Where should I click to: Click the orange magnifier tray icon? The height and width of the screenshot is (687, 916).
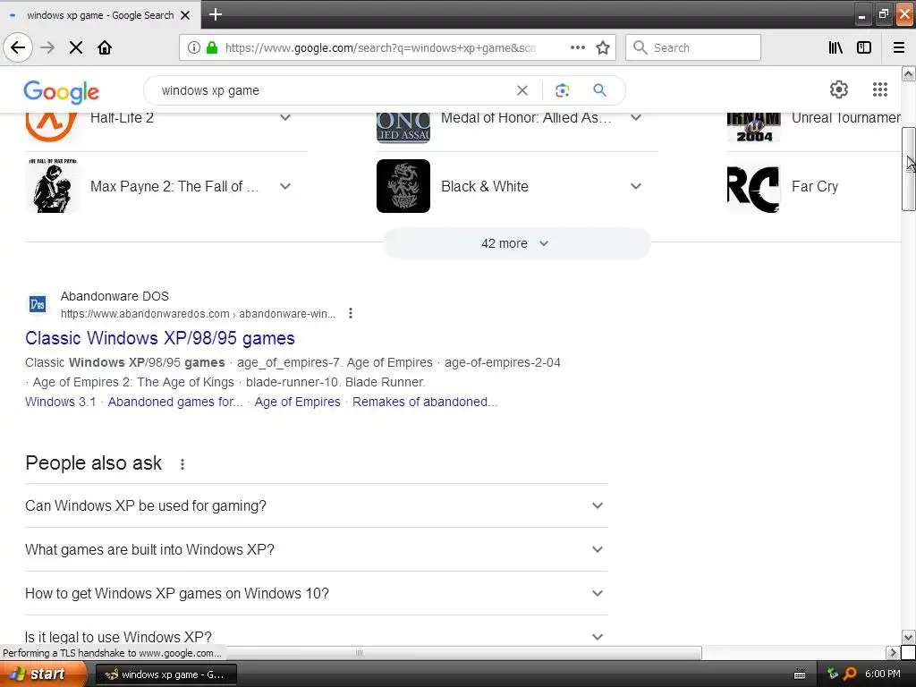850,674
